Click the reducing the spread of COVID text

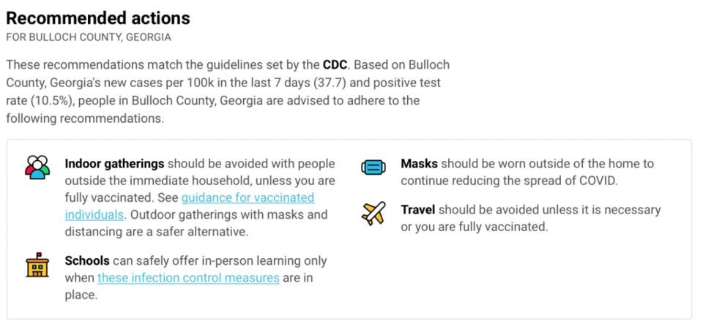(x=533, y=181)
